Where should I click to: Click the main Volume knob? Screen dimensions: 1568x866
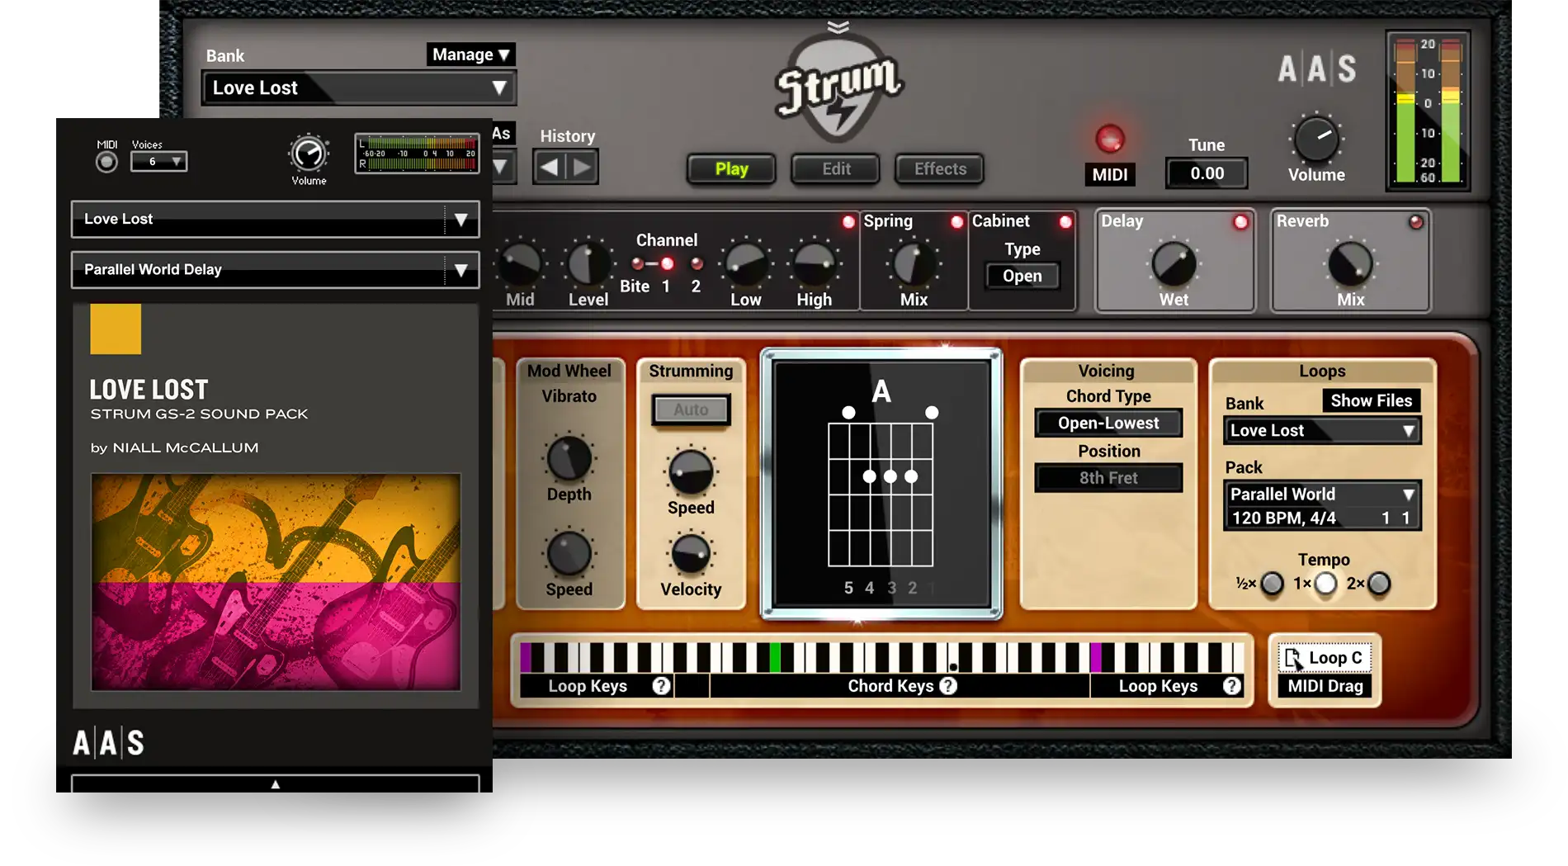click(x=1315, y=139)
